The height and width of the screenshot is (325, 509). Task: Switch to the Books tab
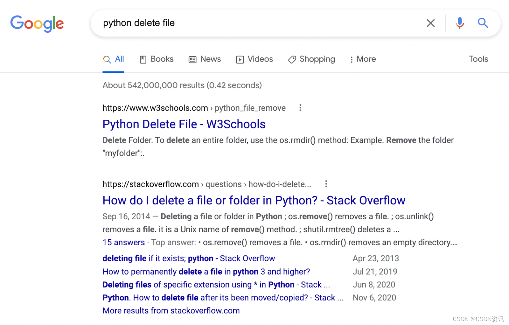click(x=157, y=59)
